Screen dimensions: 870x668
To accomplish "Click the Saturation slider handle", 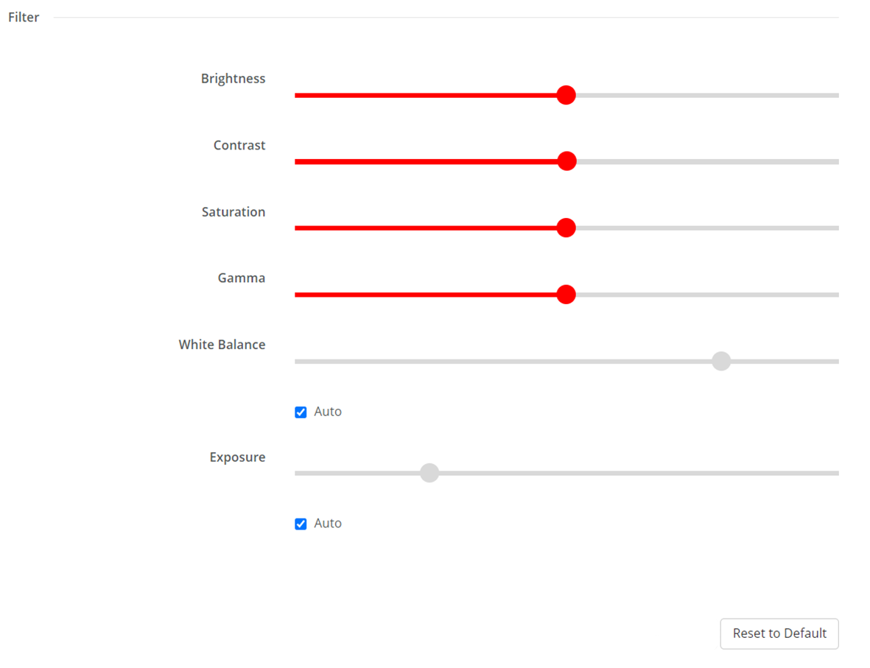I will coord(566,228).
